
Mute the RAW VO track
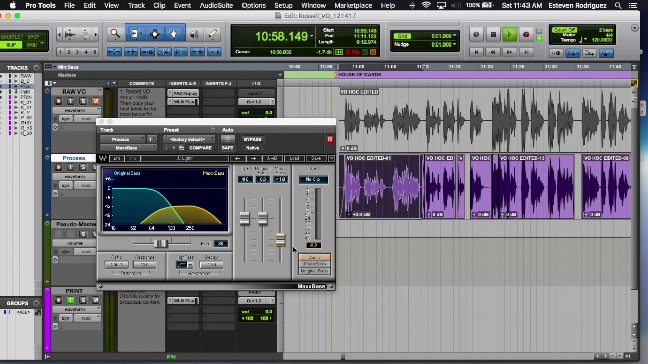(x=95, y=101)
